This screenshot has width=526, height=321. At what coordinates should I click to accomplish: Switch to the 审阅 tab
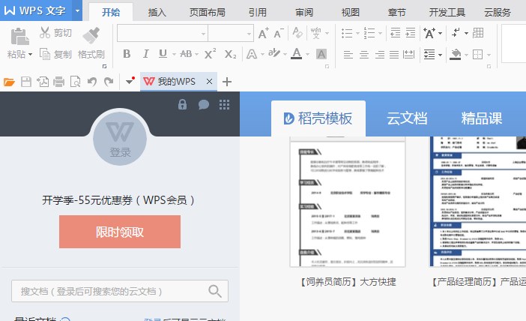coord(304,13)
